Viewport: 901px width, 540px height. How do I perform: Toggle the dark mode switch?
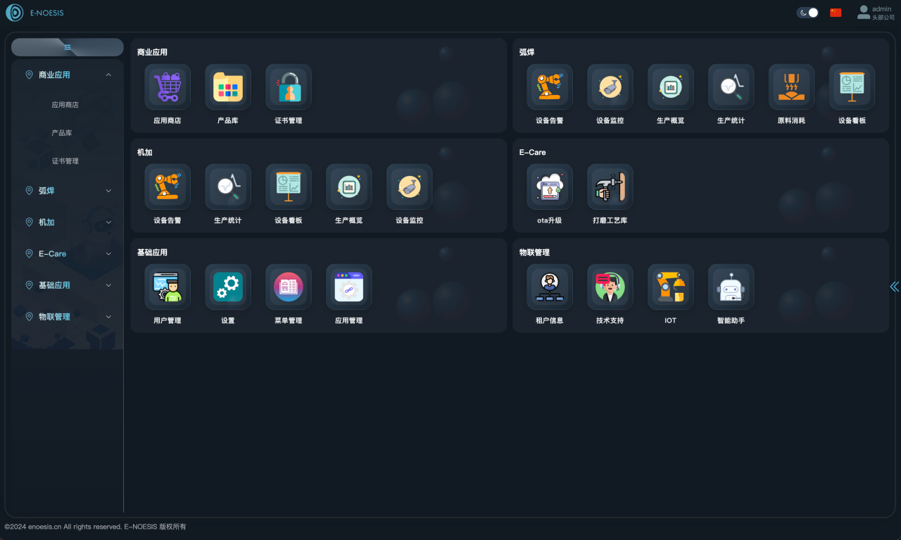807,13
